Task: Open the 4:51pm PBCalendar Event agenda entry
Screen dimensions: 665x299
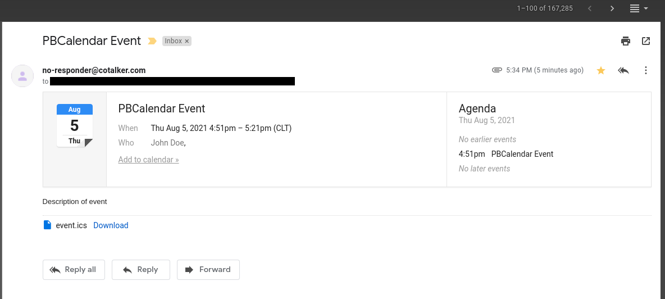Action: (506, 155)
